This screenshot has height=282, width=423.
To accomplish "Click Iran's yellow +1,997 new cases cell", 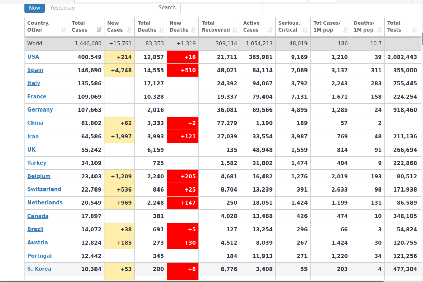I will click(120, 136).
